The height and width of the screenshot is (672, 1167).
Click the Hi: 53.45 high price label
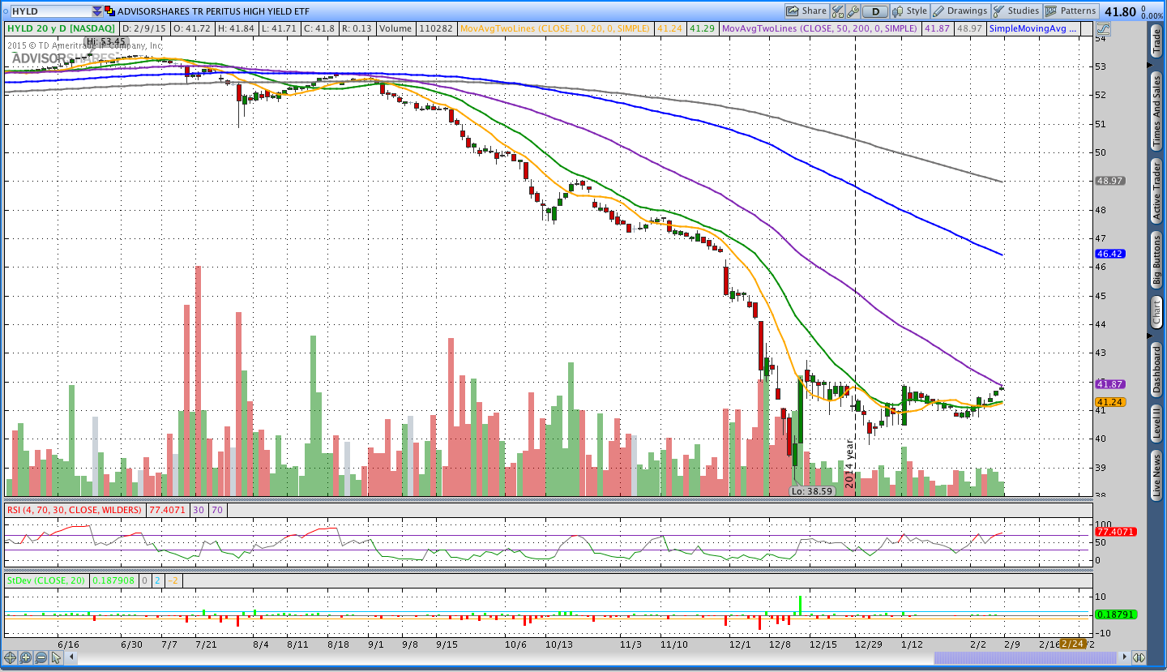click(x=106, y=41)
